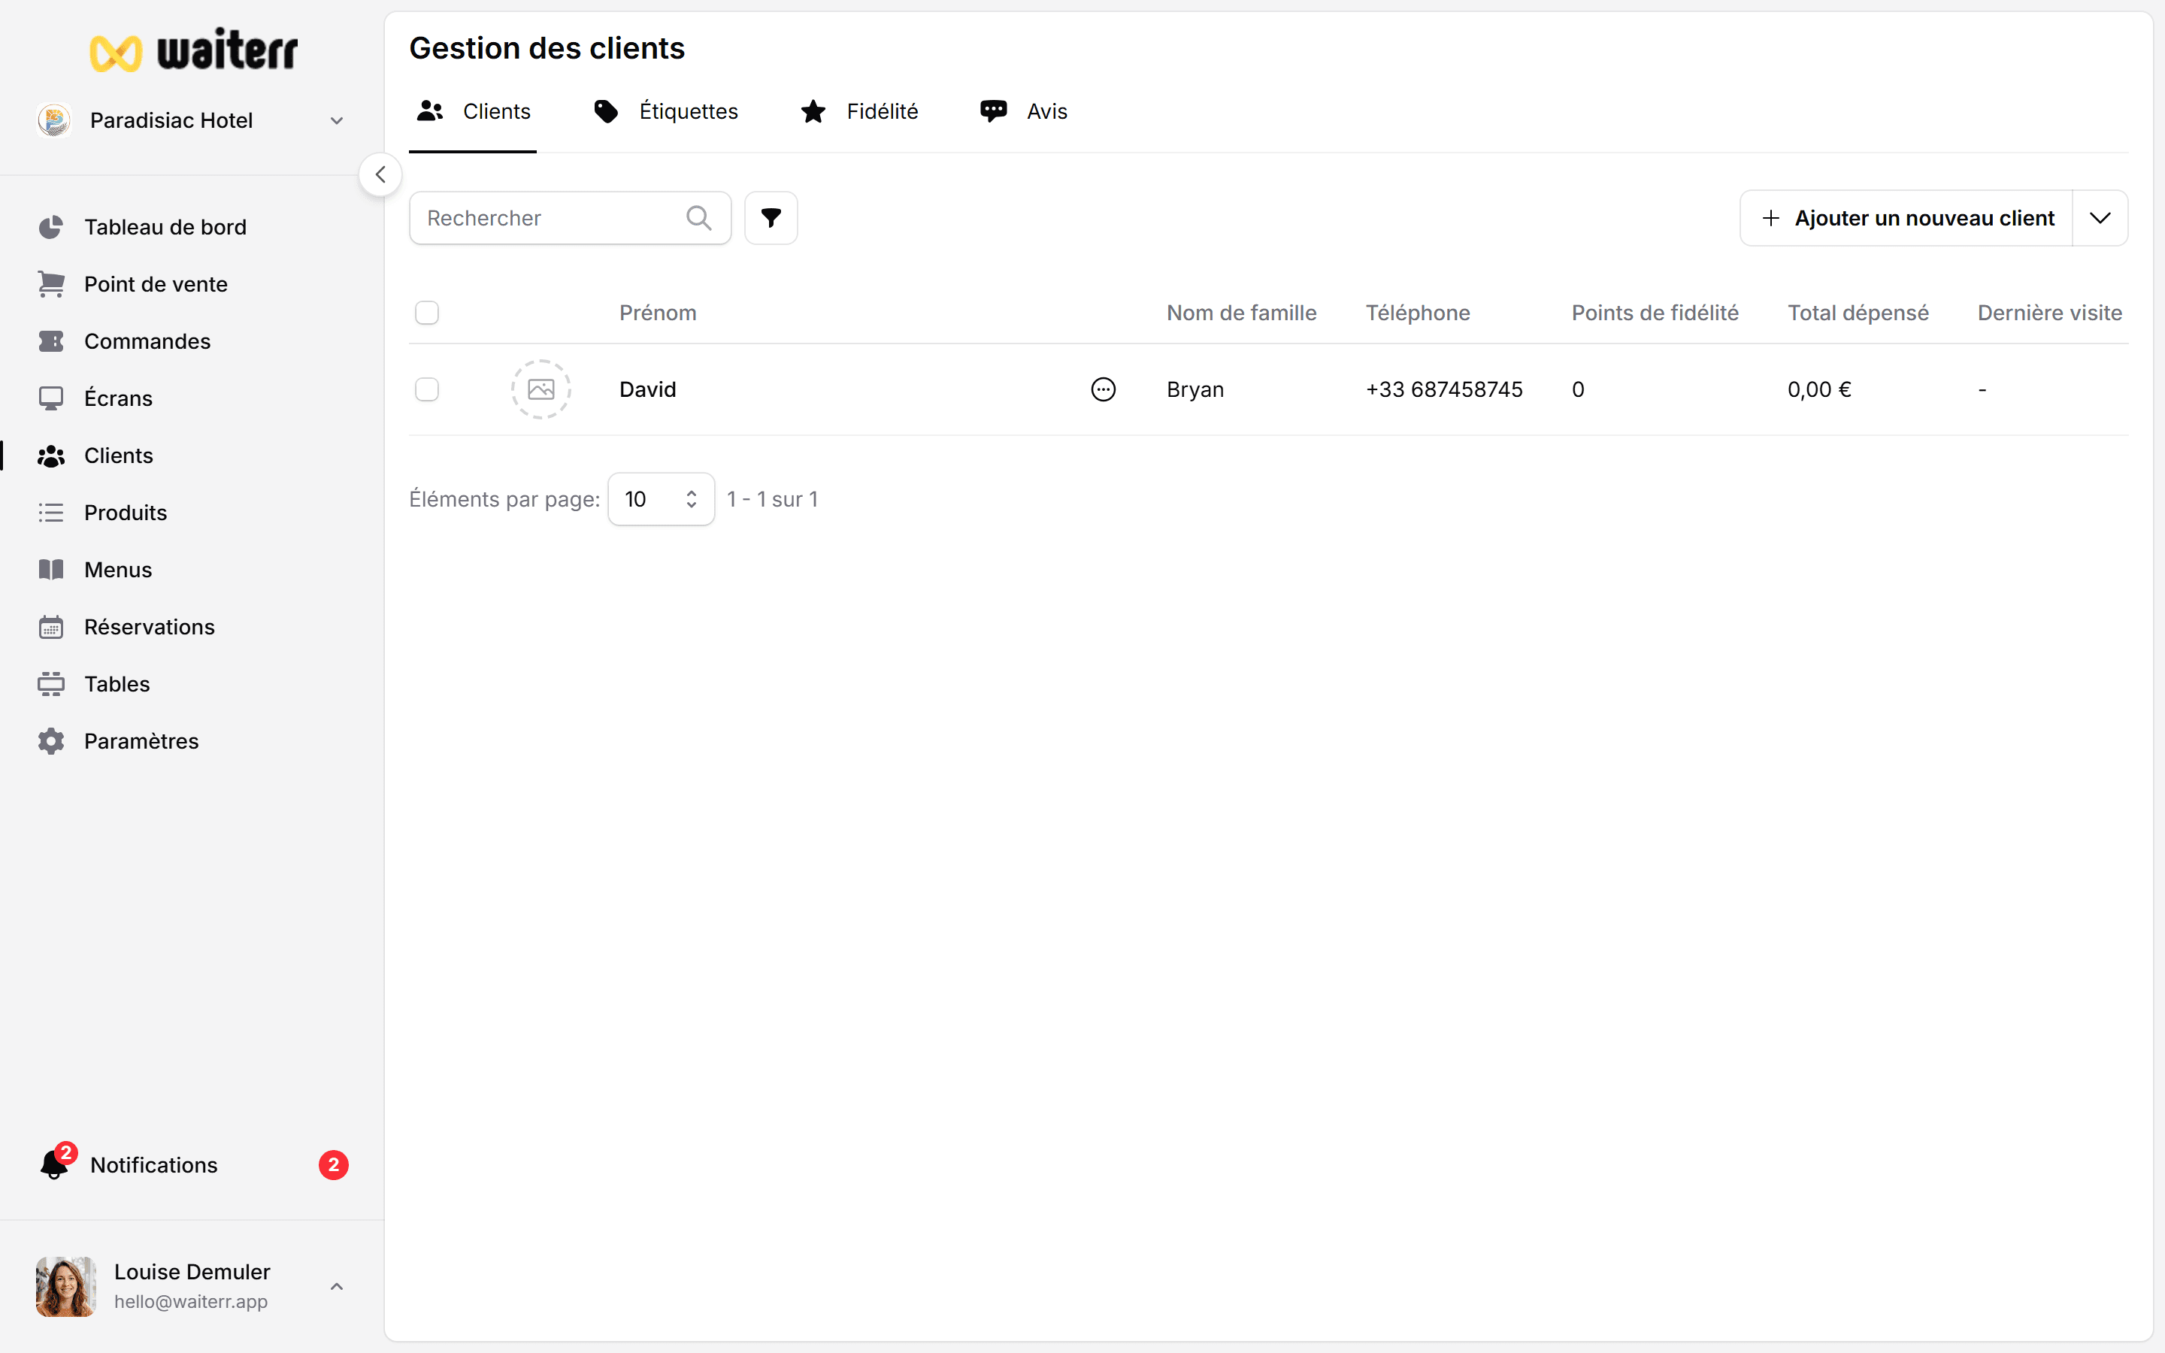The height and width of the screenshot is (1353, 2165).
Task: Open the Avis tab
Action: pyautogui.click(x=1025, y=111)
